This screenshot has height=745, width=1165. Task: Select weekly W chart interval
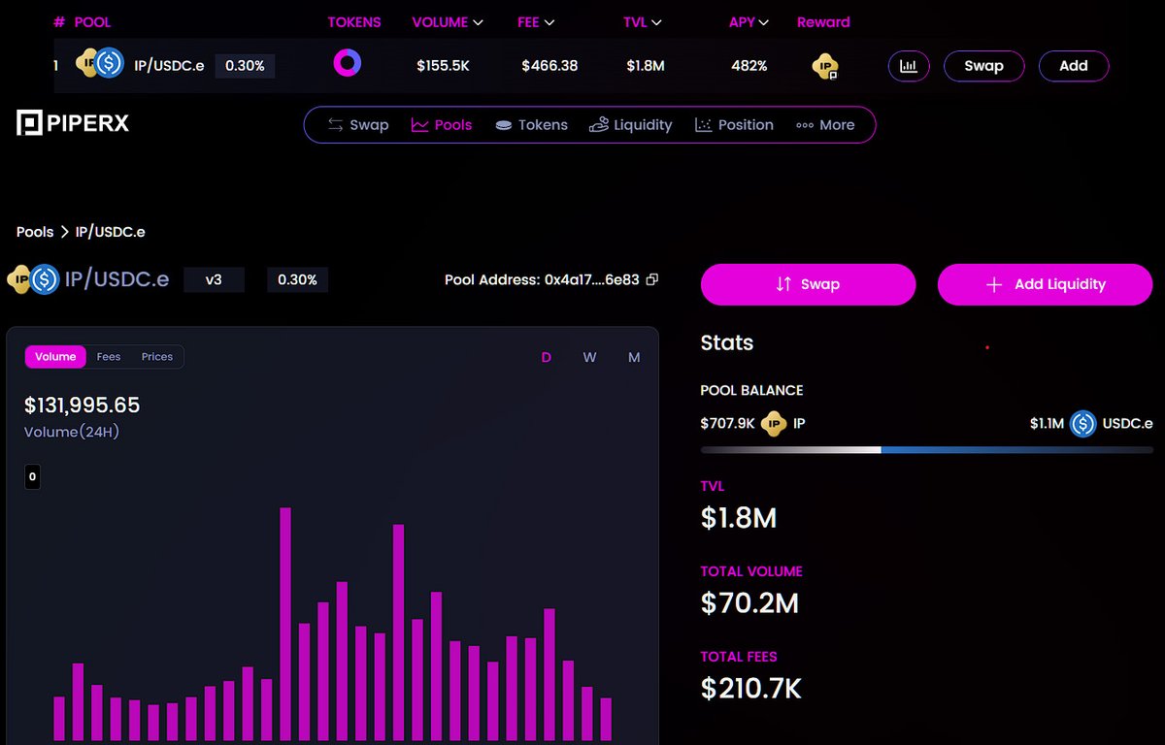click(x=589, y=357)
